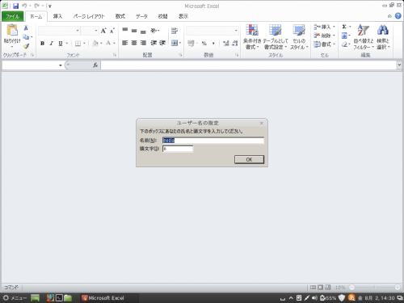404x303 pixels.
Task: Click the initials input field
Action: (178, 149)
